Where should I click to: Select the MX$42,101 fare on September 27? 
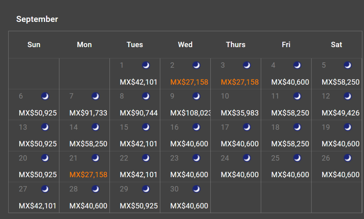37,206
